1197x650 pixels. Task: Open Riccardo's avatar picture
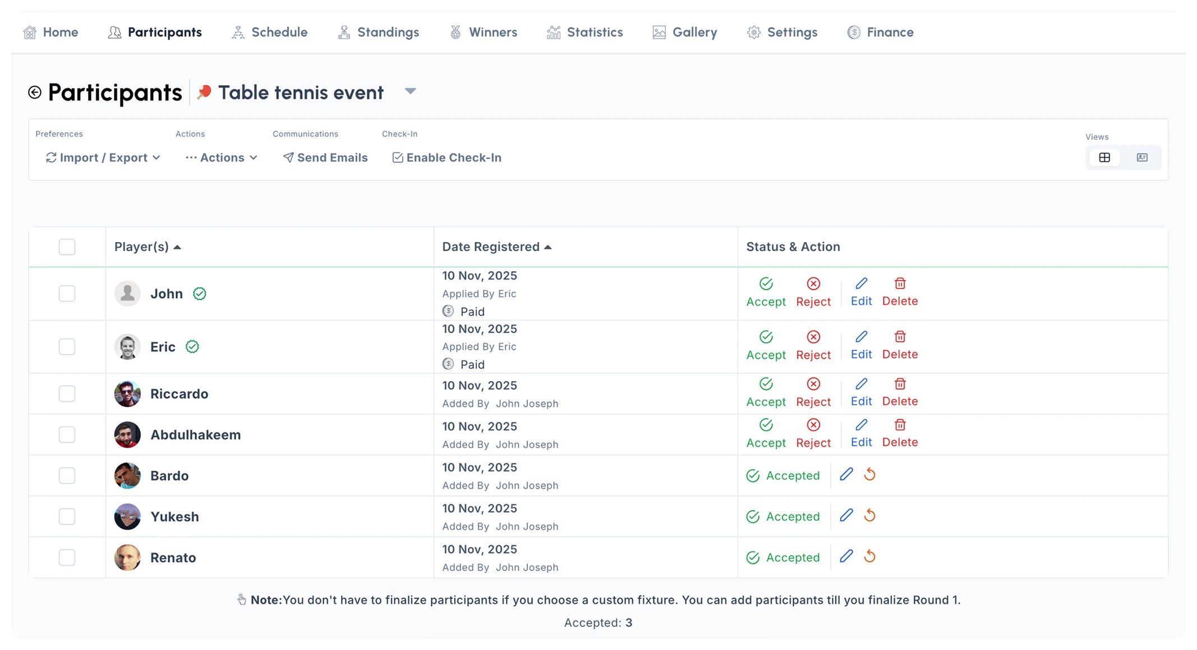(127, 394)
